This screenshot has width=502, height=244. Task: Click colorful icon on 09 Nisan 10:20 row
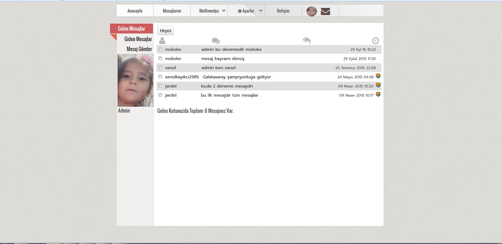click(x=378, y=86)
